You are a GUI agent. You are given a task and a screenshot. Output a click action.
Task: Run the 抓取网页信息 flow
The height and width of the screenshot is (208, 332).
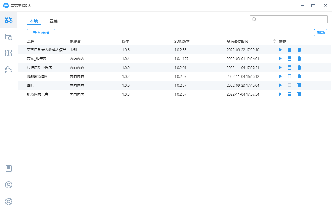pos(280,94)
